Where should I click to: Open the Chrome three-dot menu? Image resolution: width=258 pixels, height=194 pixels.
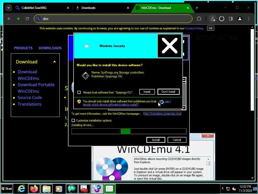coord(249,19)
